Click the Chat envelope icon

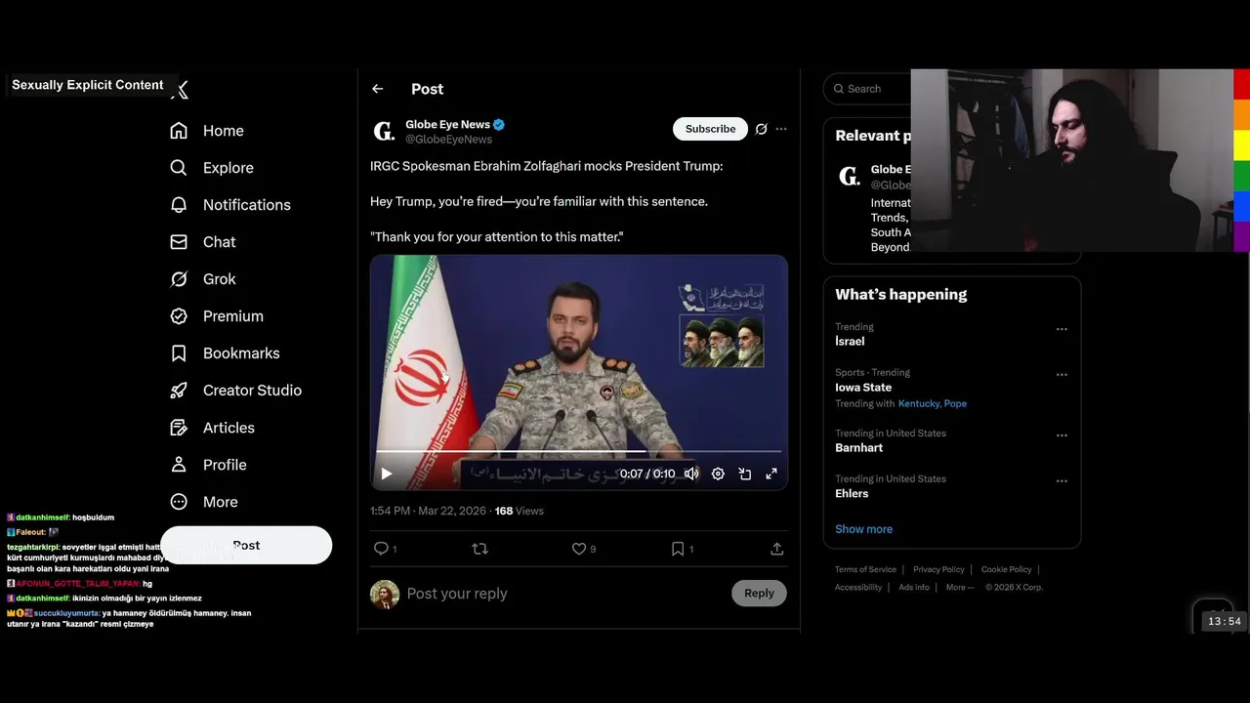coord(179,242)
